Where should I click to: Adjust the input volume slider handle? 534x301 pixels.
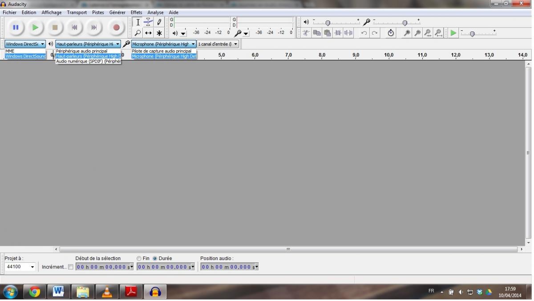point(405,23)
